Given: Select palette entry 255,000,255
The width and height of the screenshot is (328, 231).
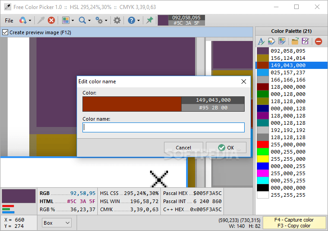Looking at the screenshot, I should (292, 173).
